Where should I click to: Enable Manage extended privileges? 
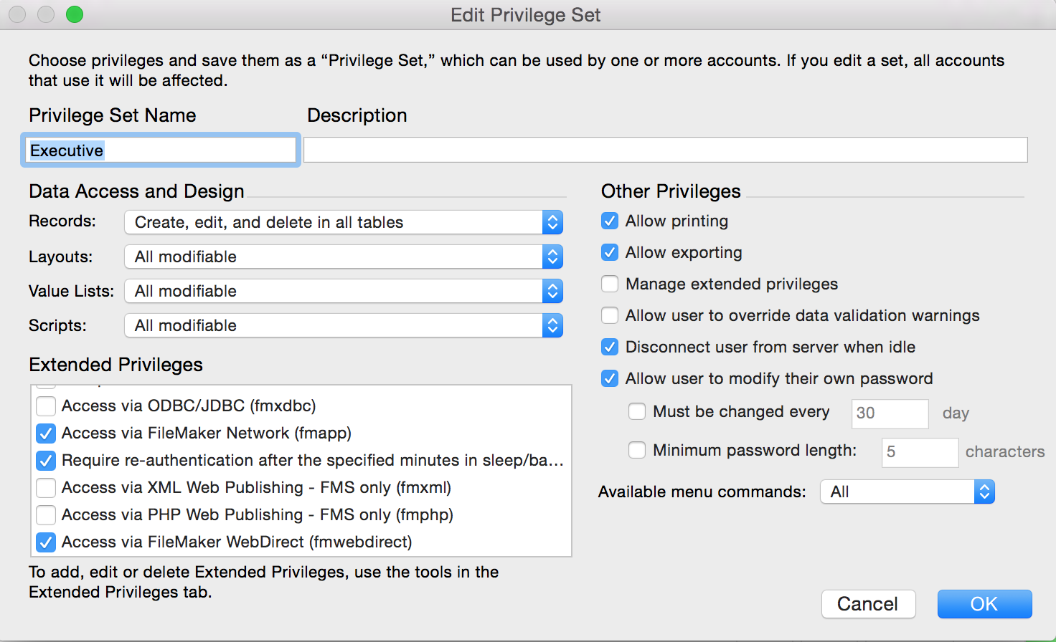point(610,284)
